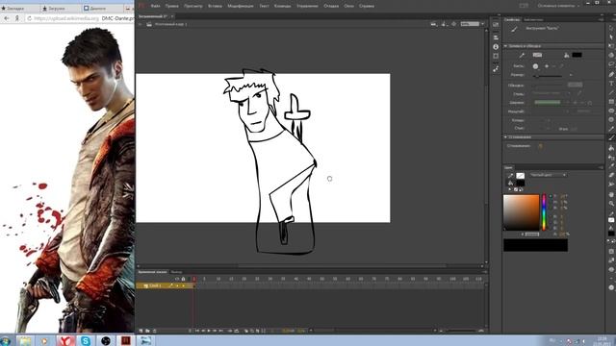Select the Oval tool
The width and height of the screenshot is (616, 346).
(x=612, y=111)
